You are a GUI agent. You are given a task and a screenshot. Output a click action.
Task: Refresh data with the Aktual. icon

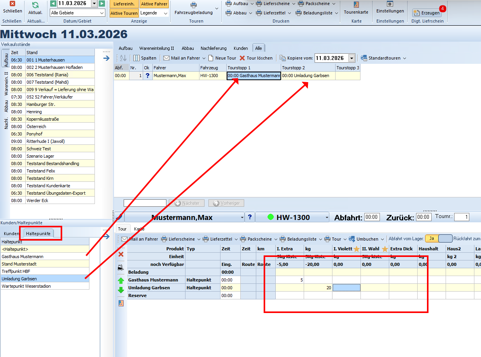click(x=35, y=5)
